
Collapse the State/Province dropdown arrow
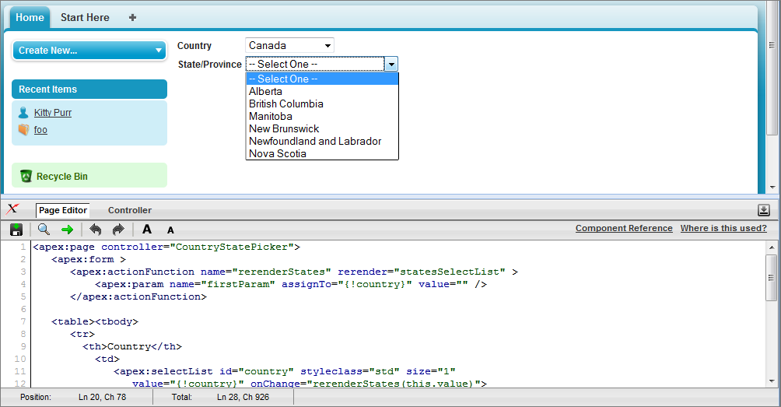pos(391,65)
